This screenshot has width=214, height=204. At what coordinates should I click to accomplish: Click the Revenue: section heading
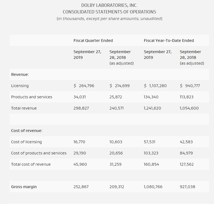[x=20, y=74]
